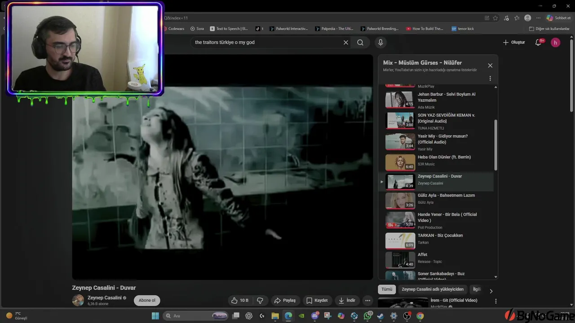Open the tenor kick bookmark

pyautogui.click(x=463, y=29)
